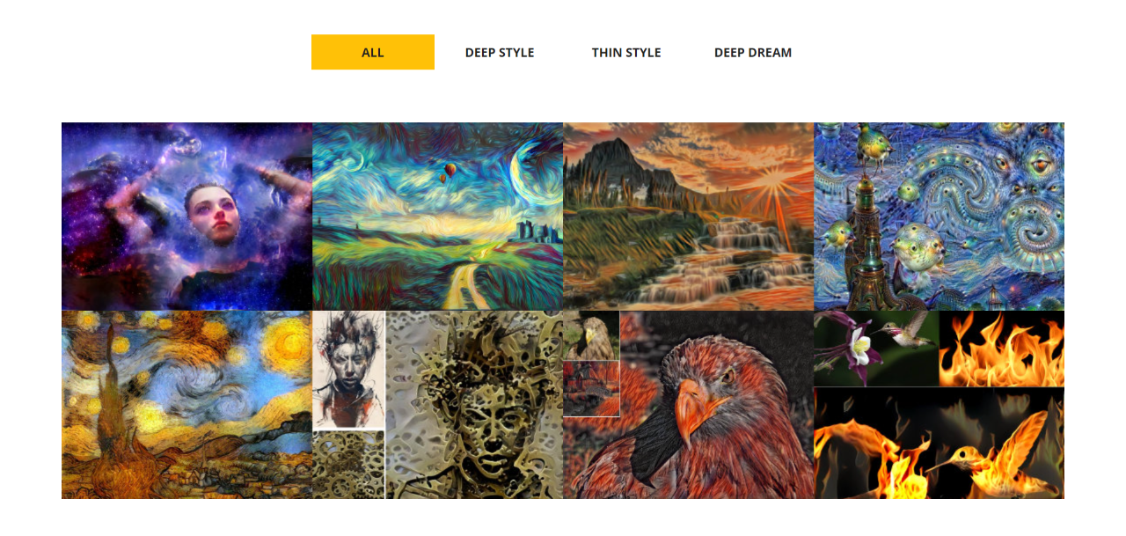Open the deep dream birds and eyes image
The height and width of the screenshot is (536, 1126).
[939, 217]
